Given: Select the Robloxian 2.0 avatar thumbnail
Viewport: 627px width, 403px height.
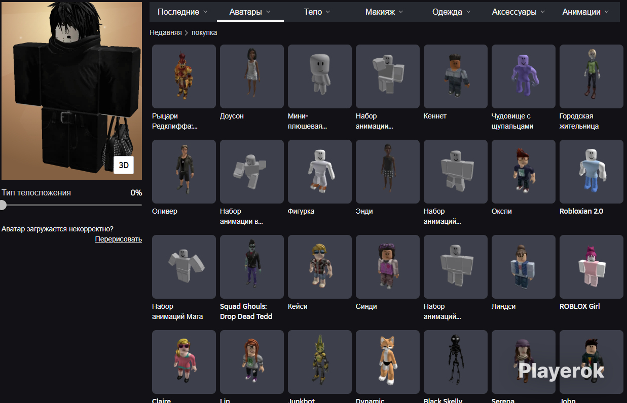Looking at the screenshot, I should click(x=592, y=172).
